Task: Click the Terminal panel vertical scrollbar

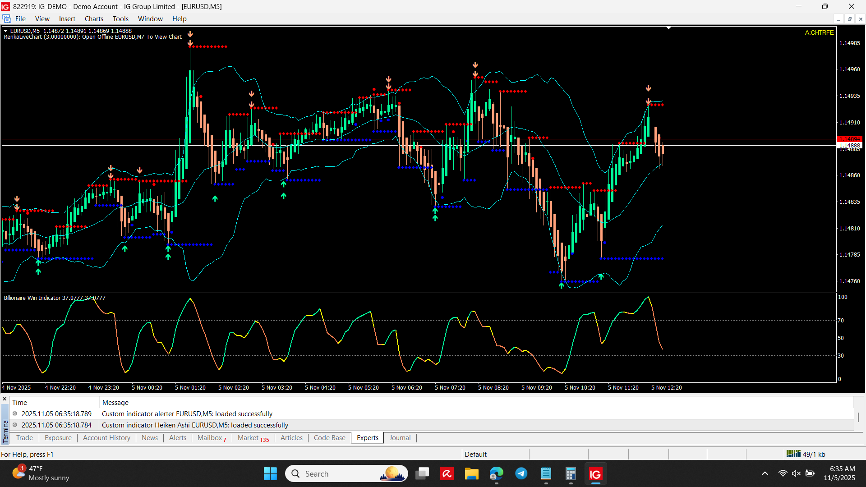Action: 858,417
